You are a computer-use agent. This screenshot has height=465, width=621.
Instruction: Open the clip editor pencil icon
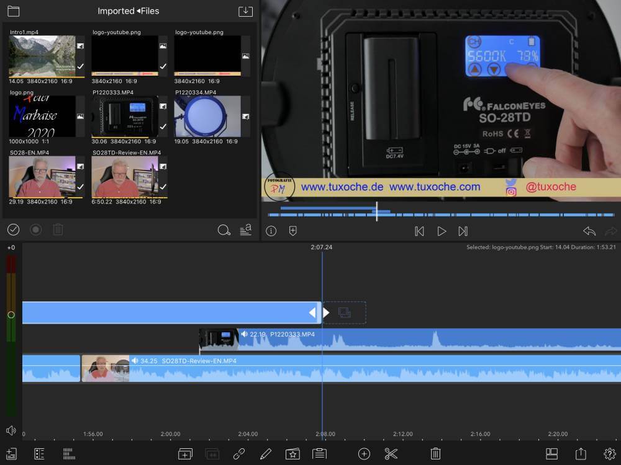(266, 454)
